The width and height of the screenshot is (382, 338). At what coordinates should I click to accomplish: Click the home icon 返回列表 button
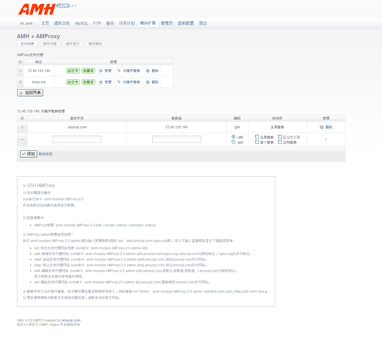[30, 93]
